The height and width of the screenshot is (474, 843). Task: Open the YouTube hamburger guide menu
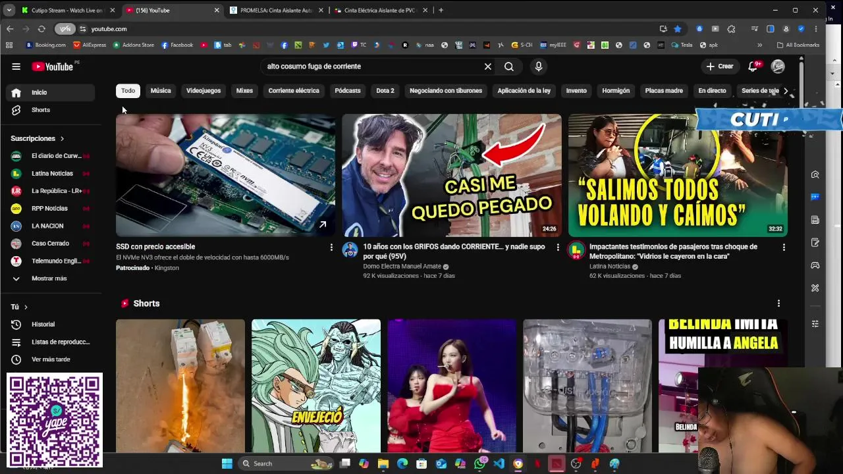pyautogui.click(x=16, y=66)
